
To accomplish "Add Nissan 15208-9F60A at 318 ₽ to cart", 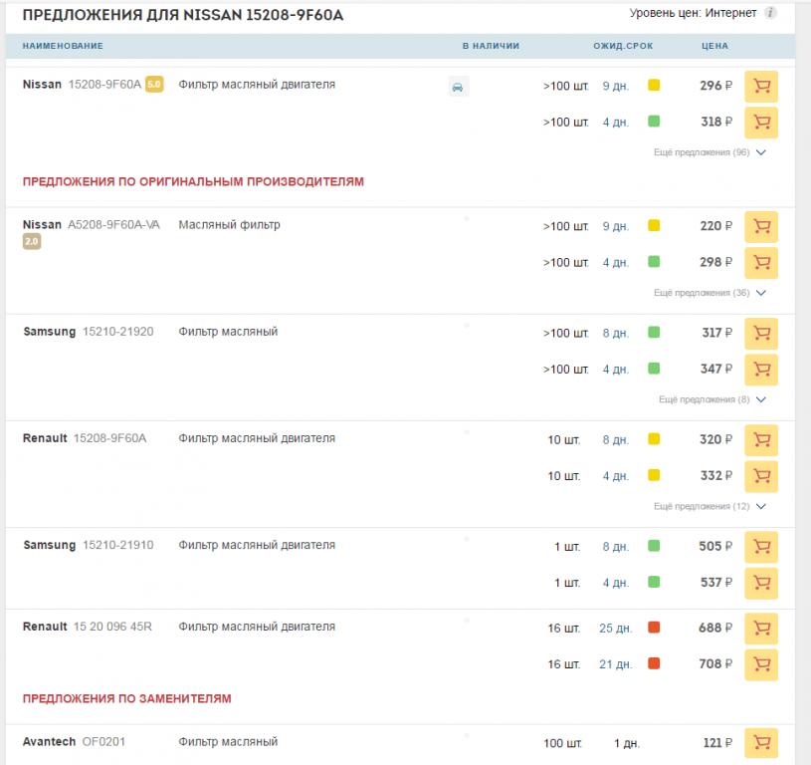I will click(x=761, y=123).
